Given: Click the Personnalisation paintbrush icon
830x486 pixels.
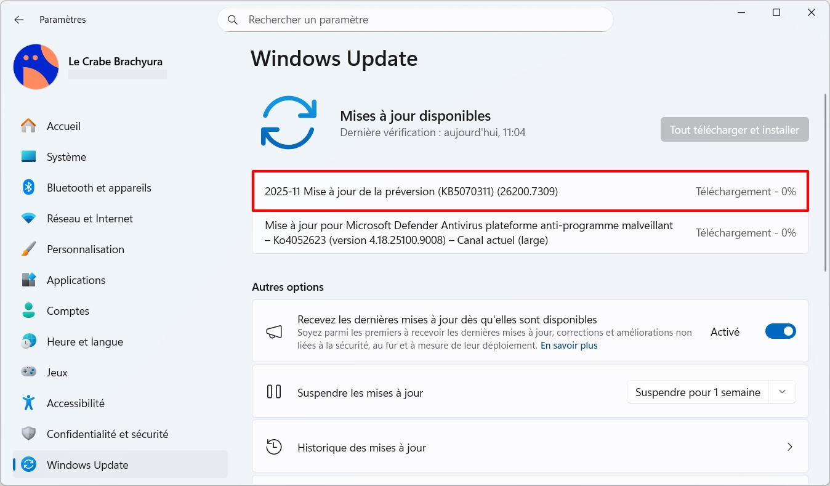Looking at the screenshot, I should 28,249.
